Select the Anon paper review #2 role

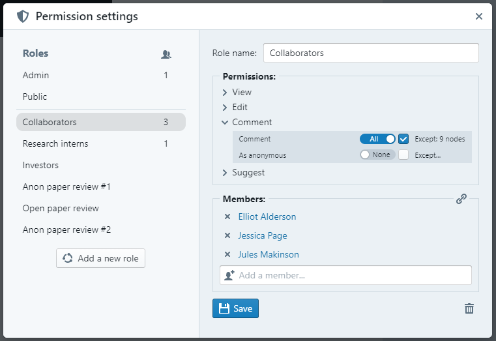click(x=101, y=230)
